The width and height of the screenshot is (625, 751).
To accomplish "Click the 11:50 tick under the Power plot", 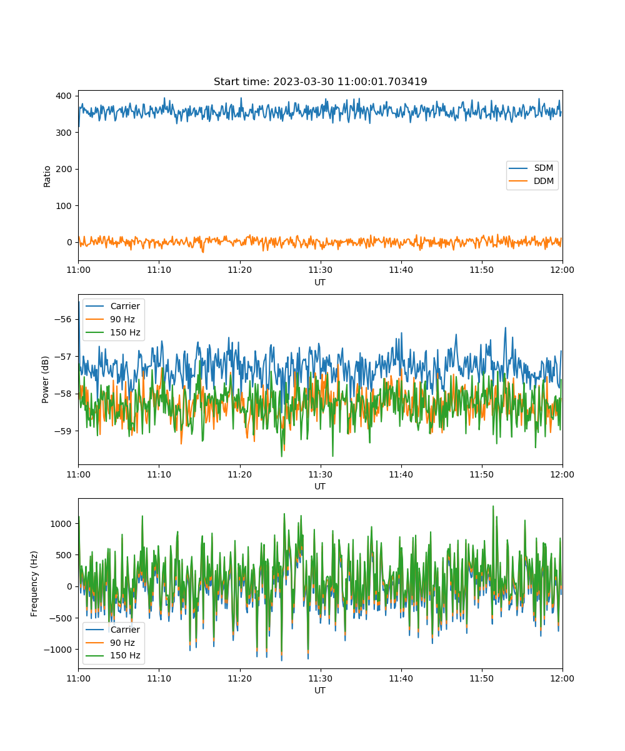I will pos(481,474).
